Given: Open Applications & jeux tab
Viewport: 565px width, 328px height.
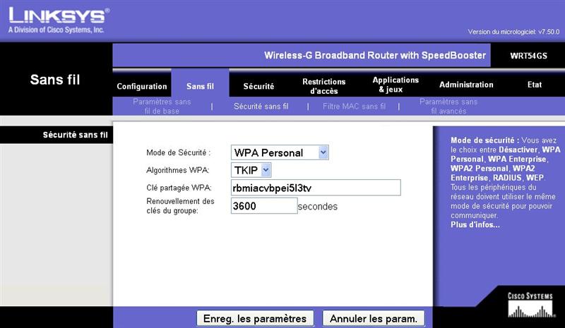Looking at the screenshot, I should click(x=395, y=85).
